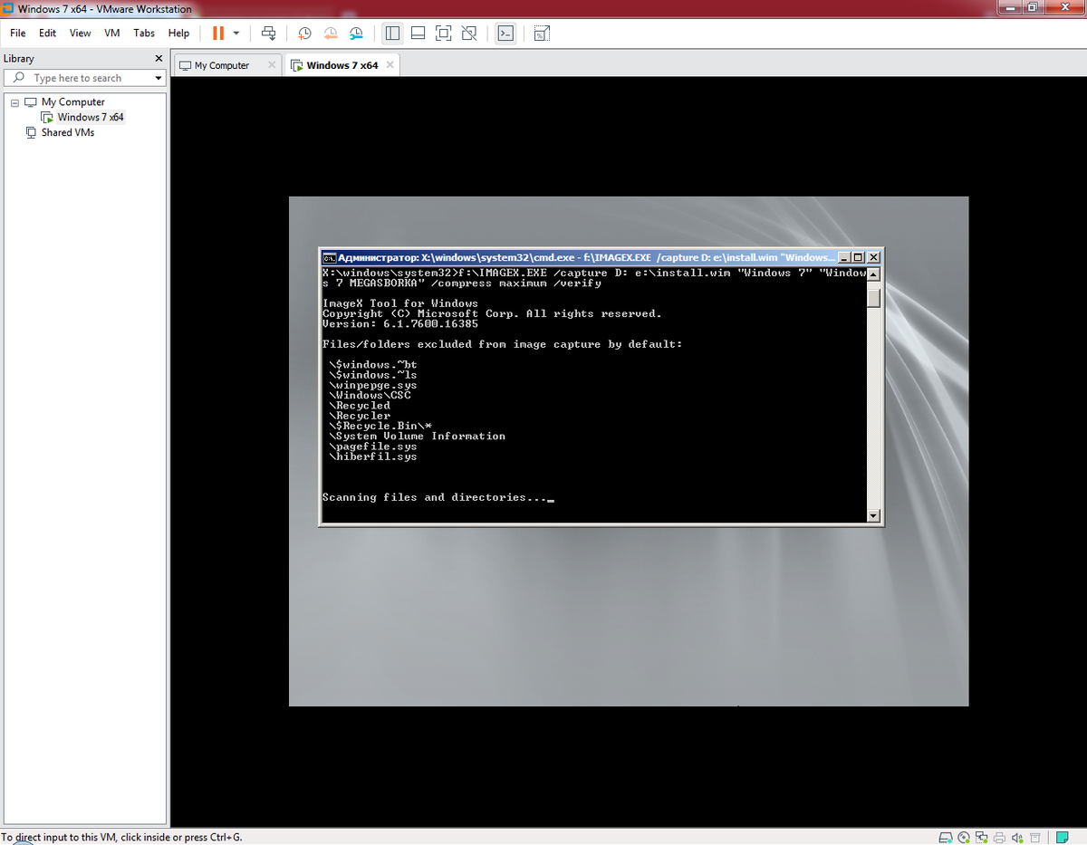This screenshot has width=1087, height=845.
Task: Take a snapshot of the VM
Action: [305, 33]
